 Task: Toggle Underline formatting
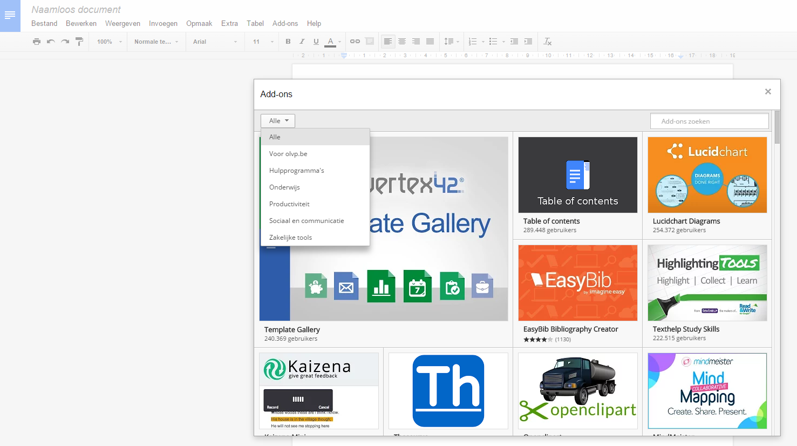coord(316,42)
